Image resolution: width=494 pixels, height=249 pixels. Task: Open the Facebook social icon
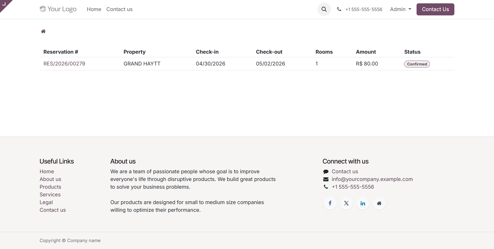point(330,203)
